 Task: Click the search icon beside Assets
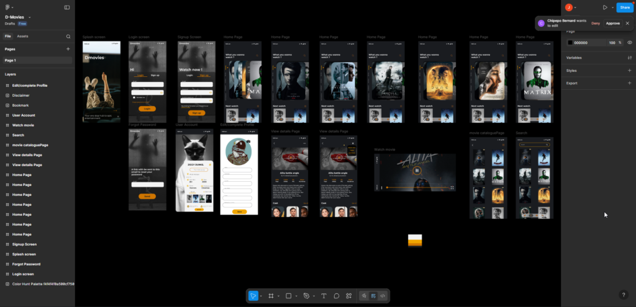coord(68,37)
